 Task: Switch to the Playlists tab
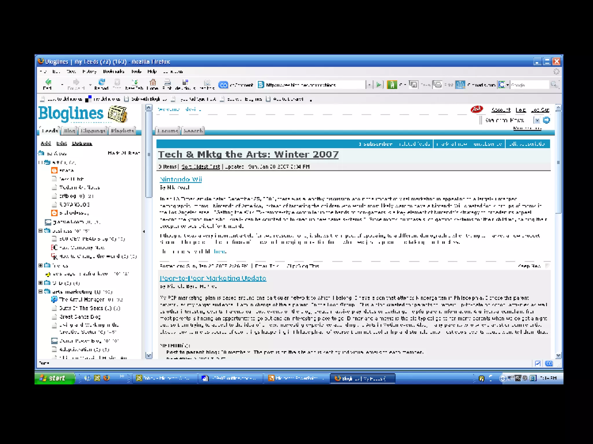[122, 131]
